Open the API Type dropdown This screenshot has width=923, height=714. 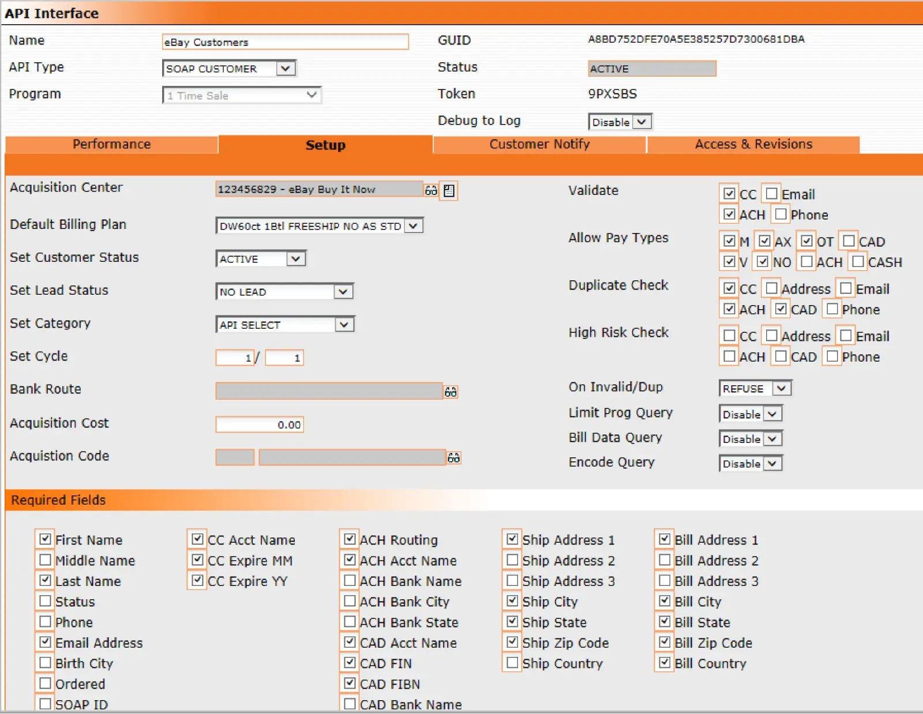(285, 68)
